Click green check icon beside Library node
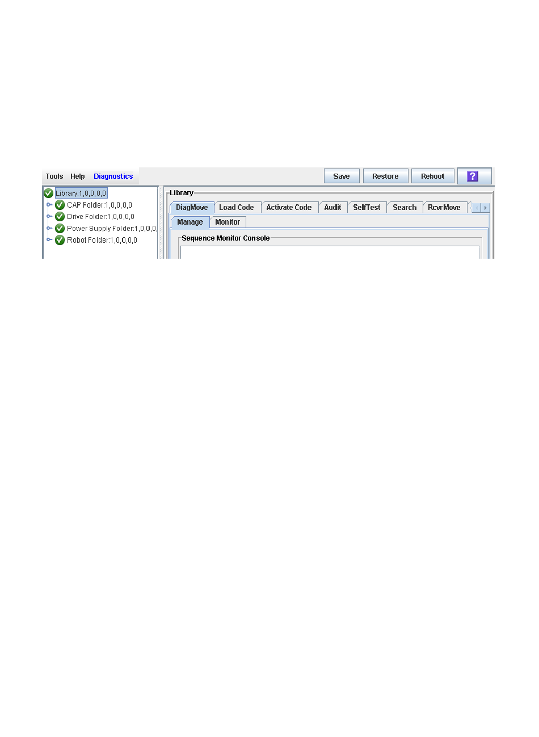This screenshot has width=539, height=737. (49, 193)
